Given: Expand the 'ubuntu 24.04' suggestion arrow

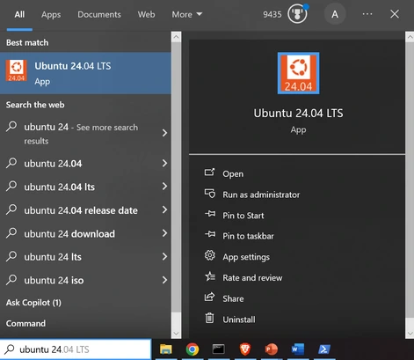Looking at the screenshot, I should 164,163.
